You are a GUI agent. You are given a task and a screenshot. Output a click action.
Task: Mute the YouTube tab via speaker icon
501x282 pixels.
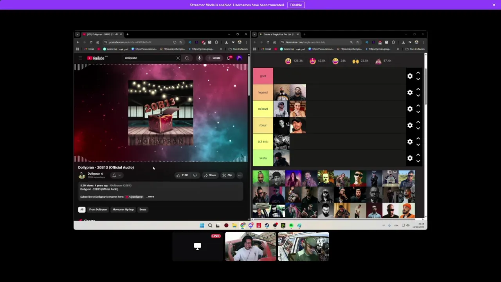point(116,34)
